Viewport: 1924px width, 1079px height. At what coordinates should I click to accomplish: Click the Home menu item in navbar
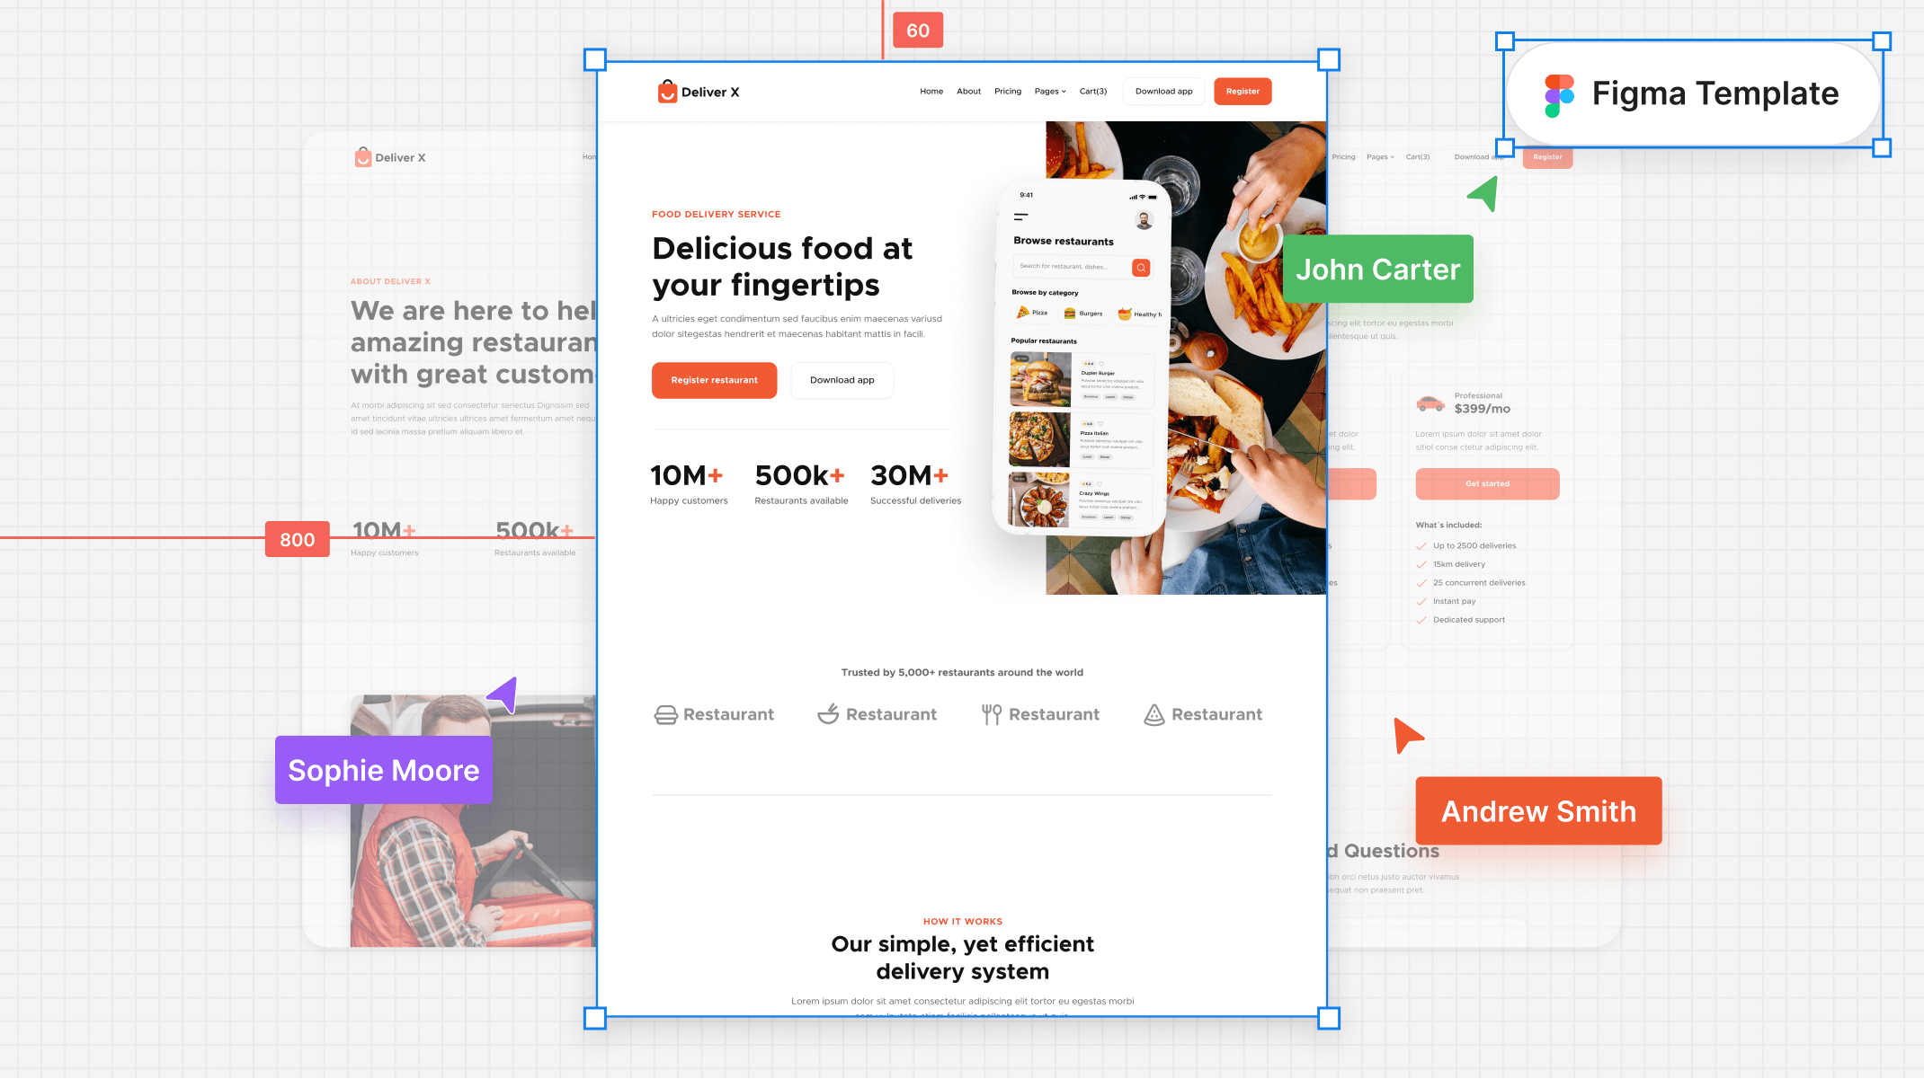click(x=931, y=91)
